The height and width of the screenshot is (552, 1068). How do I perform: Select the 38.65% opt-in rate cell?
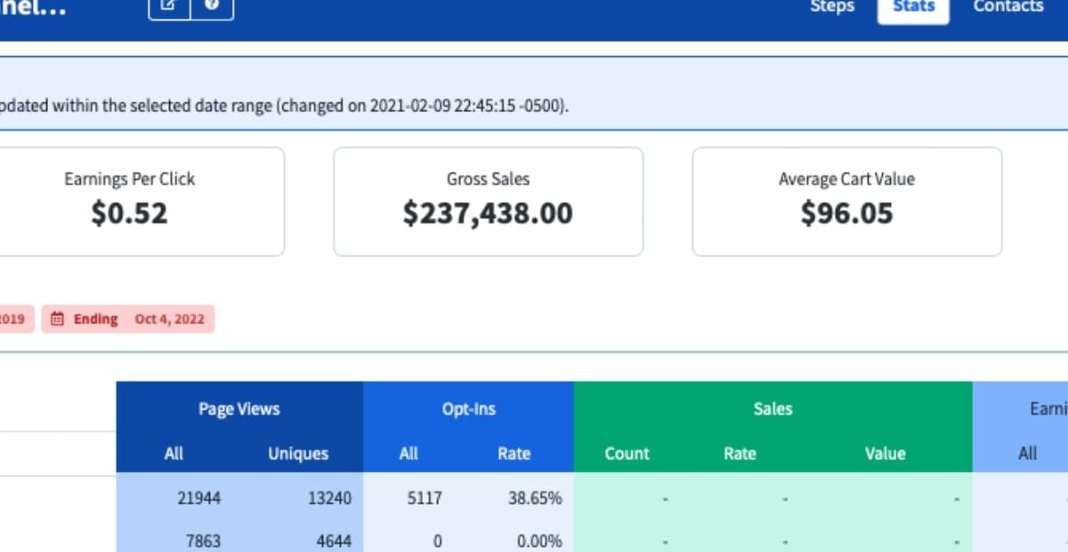point(535,498)
